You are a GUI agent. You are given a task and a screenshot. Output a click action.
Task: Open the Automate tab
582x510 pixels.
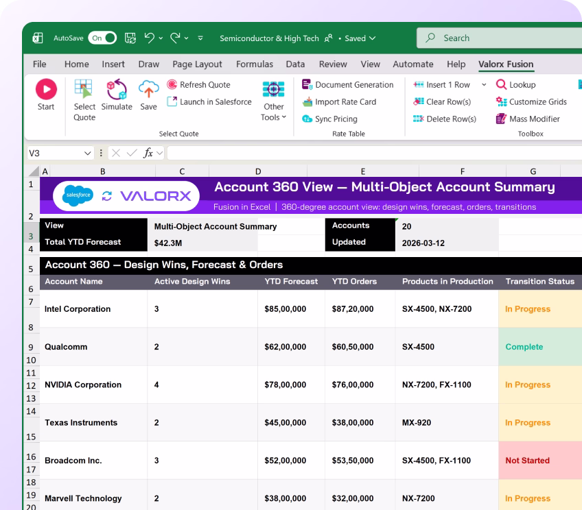413,64
